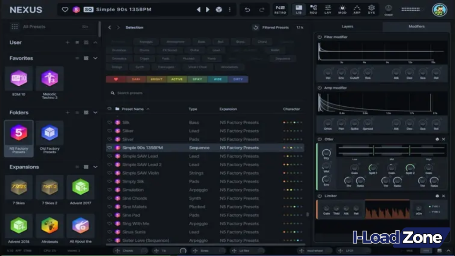Click the N2 RETRO icon
This screenshot has width=455, height=256.
(x=280, y=9)
